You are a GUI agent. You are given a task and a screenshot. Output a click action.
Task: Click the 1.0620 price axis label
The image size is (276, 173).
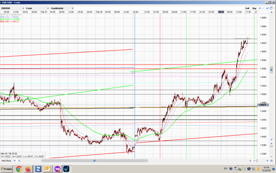click(263, 43)
